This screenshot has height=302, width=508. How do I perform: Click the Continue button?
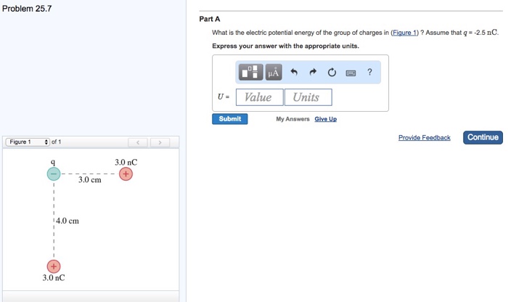(483, 137)
